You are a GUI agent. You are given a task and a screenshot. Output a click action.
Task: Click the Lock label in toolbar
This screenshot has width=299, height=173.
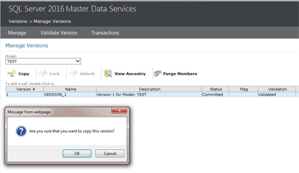(x=54, y=74)
